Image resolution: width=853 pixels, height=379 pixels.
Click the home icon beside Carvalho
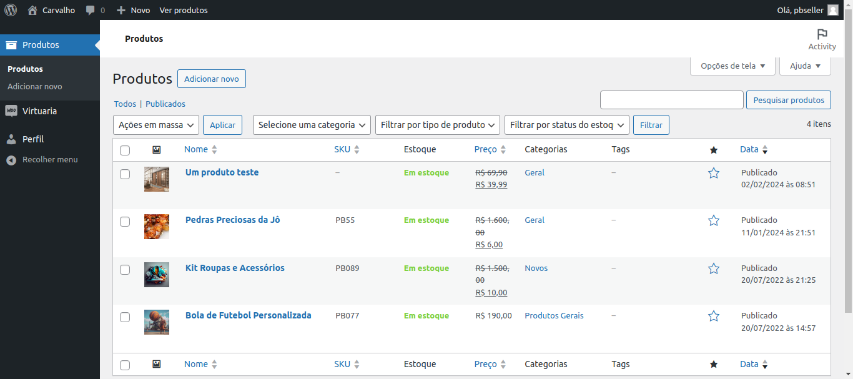32,10
